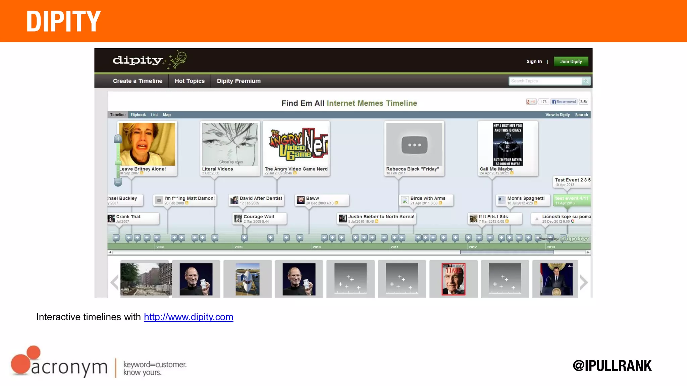Click the Courage Wolf thumbnail icon
687x386 pixels.
click(238, 219)
